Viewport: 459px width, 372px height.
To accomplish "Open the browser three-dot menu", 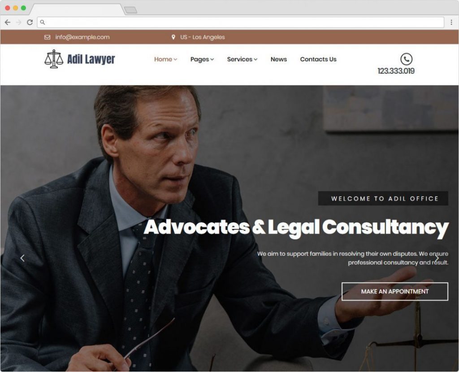I will point(451,22).
